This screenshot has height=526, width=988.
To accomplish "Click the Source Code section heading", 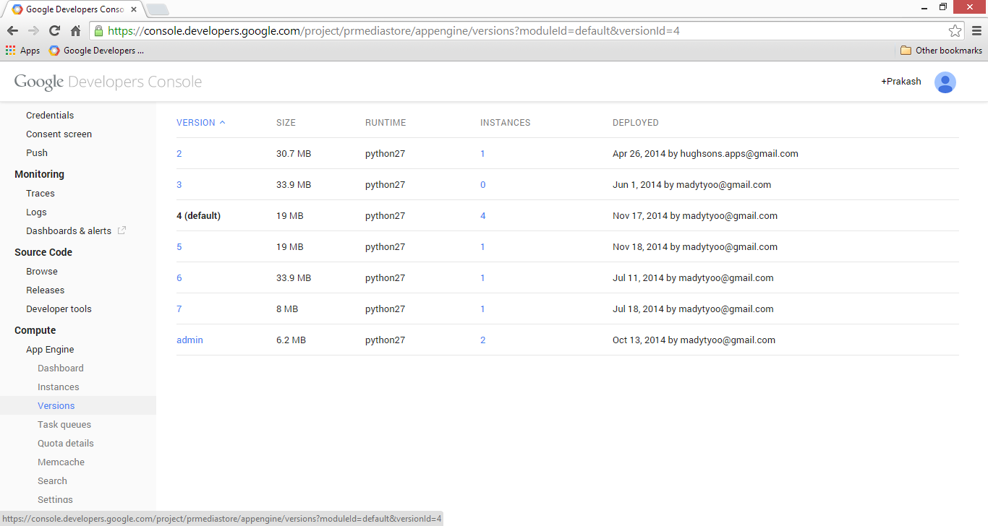I will [43, 252].
